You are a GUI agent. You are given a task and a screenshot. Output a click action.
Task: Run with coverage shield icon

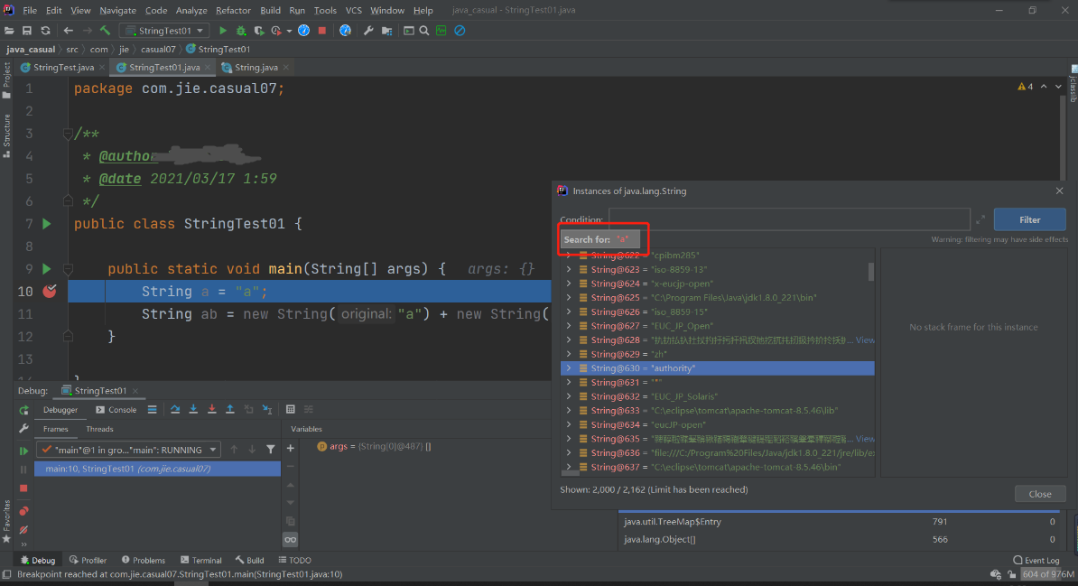coord(258,31)
